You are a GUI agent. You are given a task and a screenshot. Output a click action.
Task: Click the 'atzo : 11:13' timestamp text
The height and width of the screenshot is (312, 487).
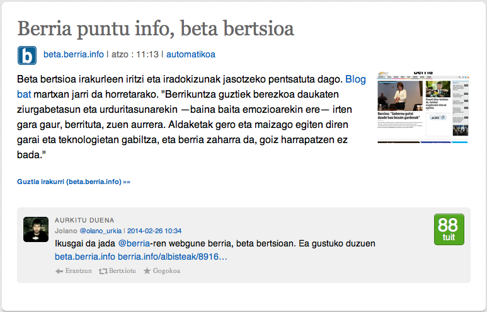click(135, 54)
